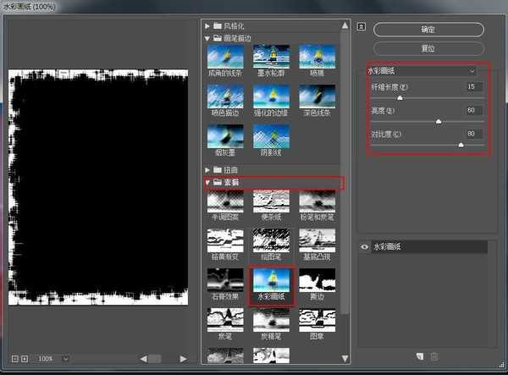Click the 对比度 slider handle
Image resolution: width=508 pixels, height=375 pixels.
pos(461,145)
